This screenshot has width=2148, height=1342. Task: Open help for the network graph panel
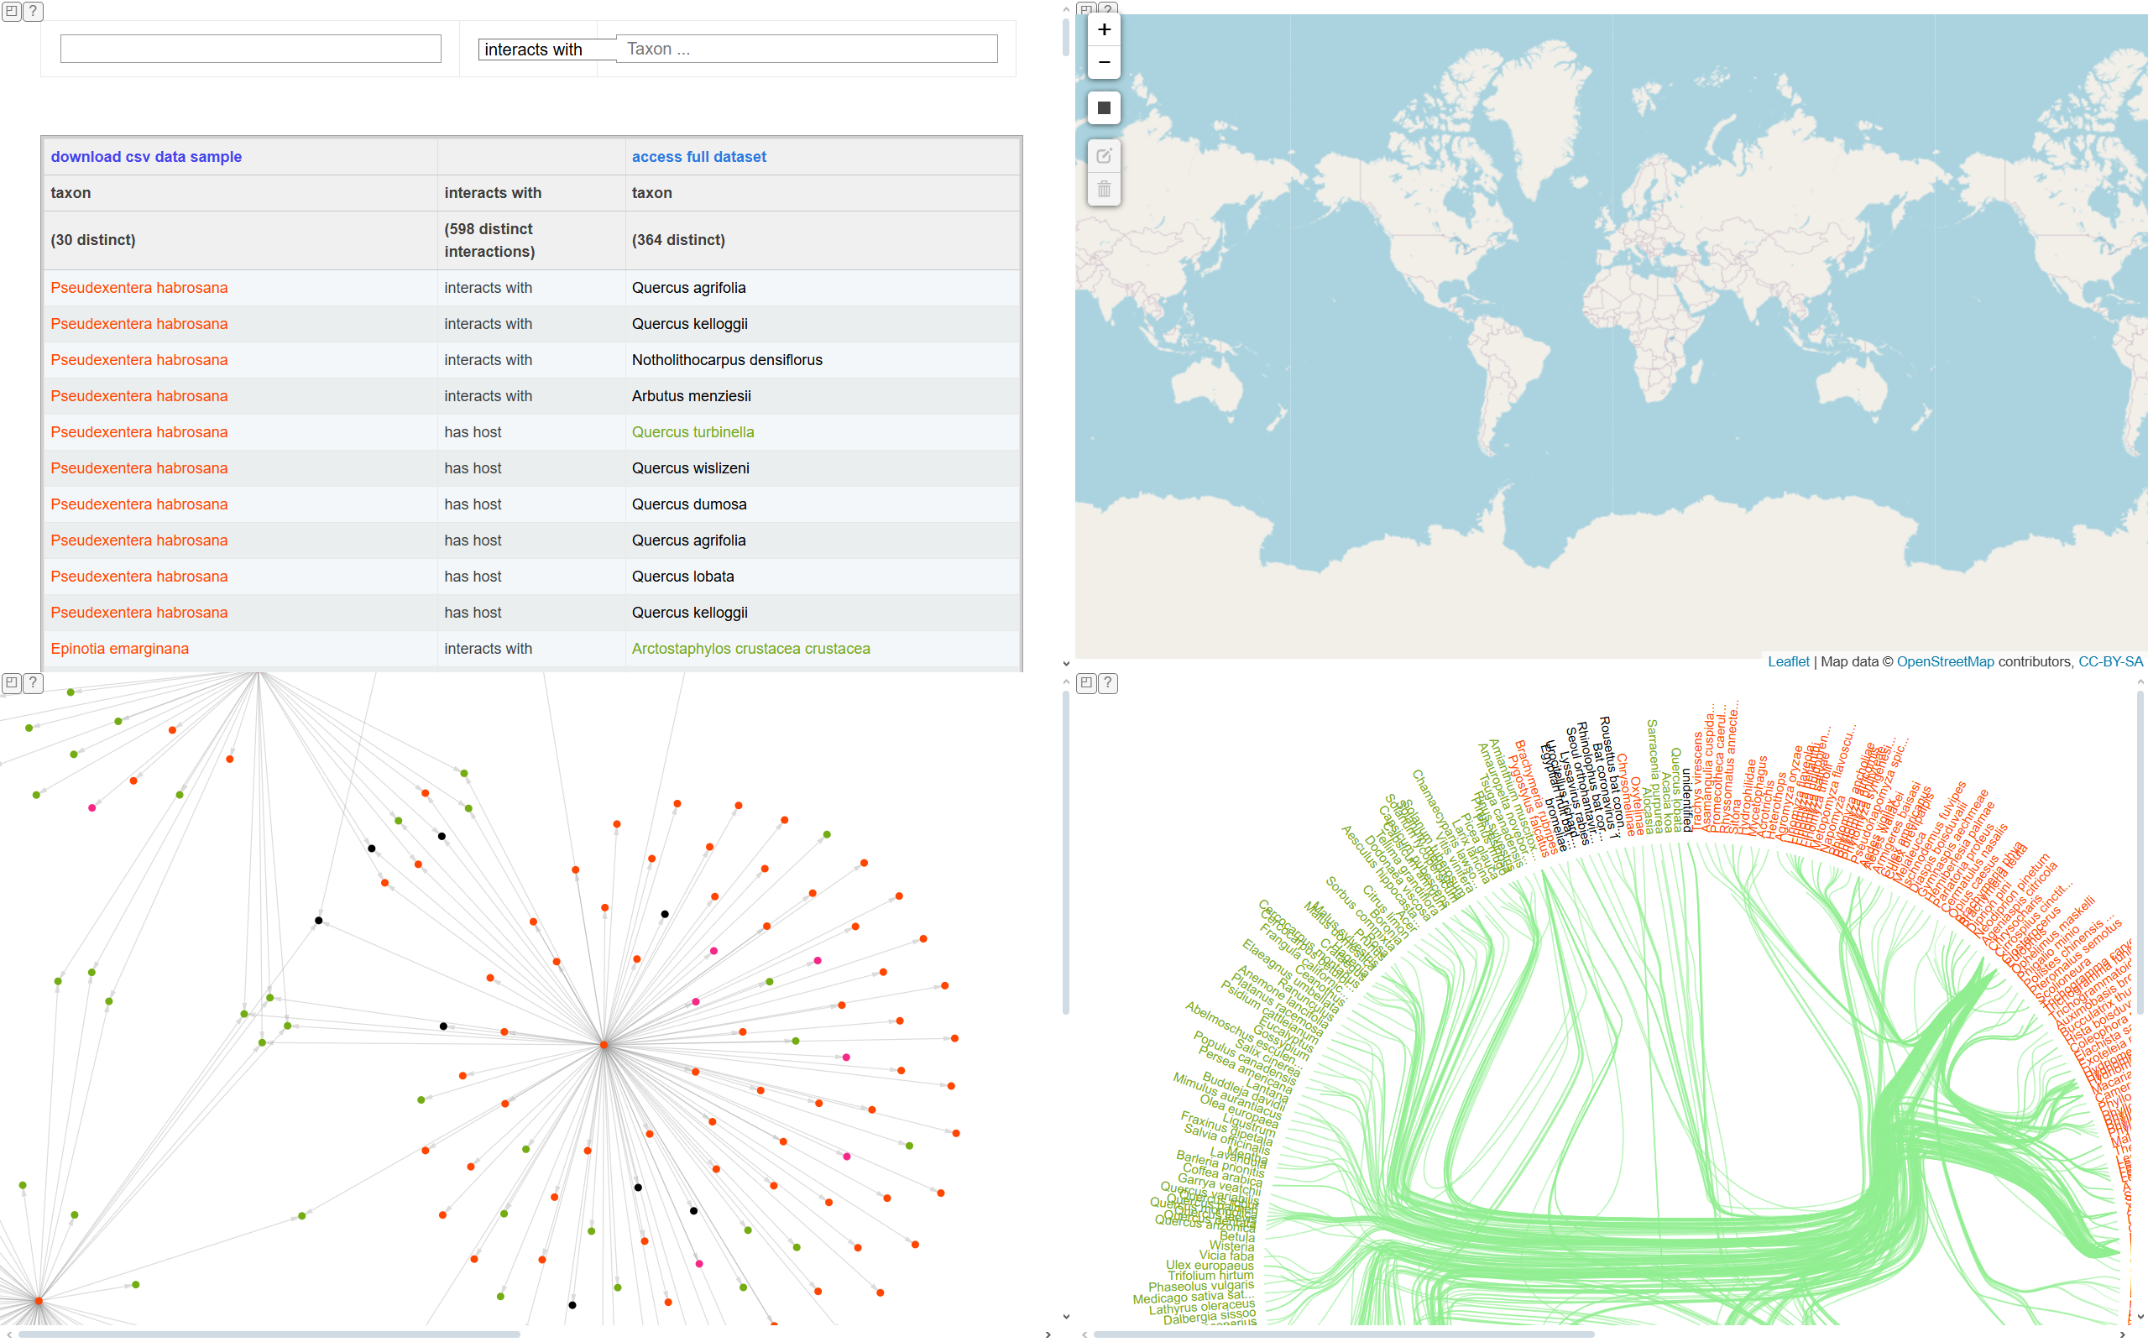click(33, 682)
